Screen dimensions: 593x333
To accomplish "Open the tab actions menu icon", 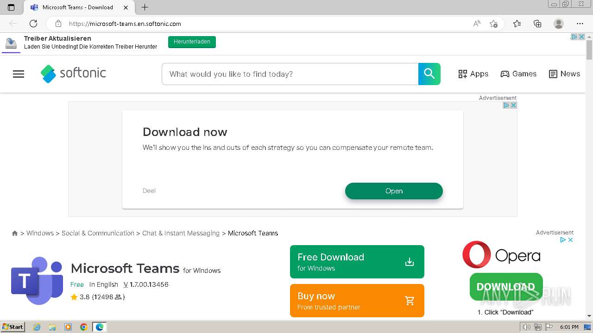I will tap(11, 7).
